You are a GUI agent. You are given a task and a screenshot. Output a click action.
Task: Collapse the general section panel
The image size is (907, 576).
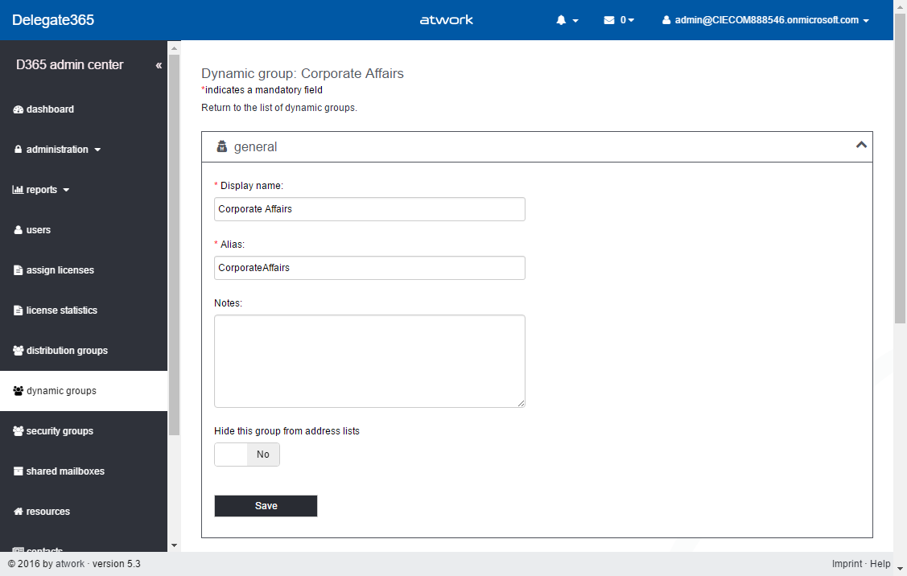point(860,146)
